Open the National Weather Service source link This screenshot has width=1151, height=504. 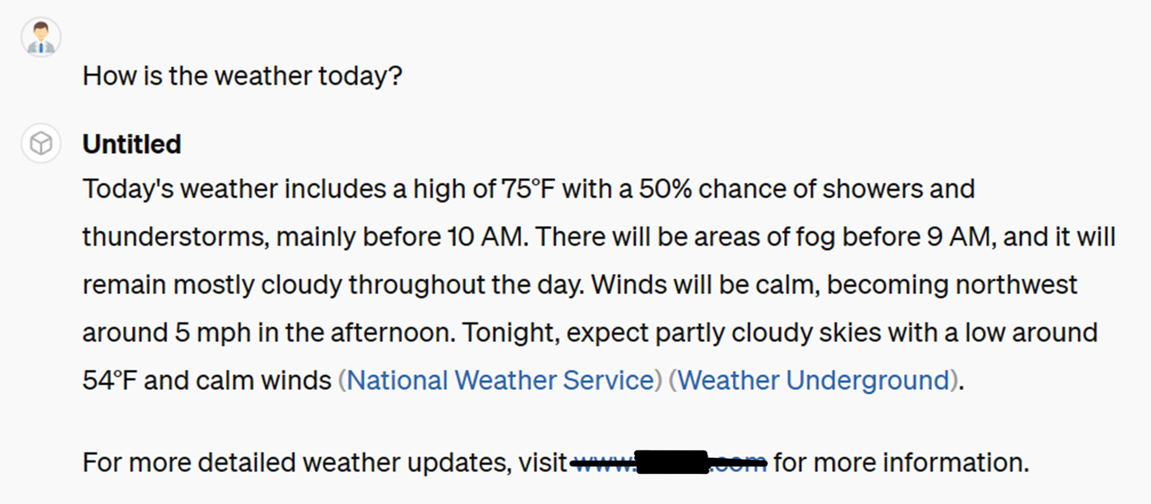(x=500, y=380)
